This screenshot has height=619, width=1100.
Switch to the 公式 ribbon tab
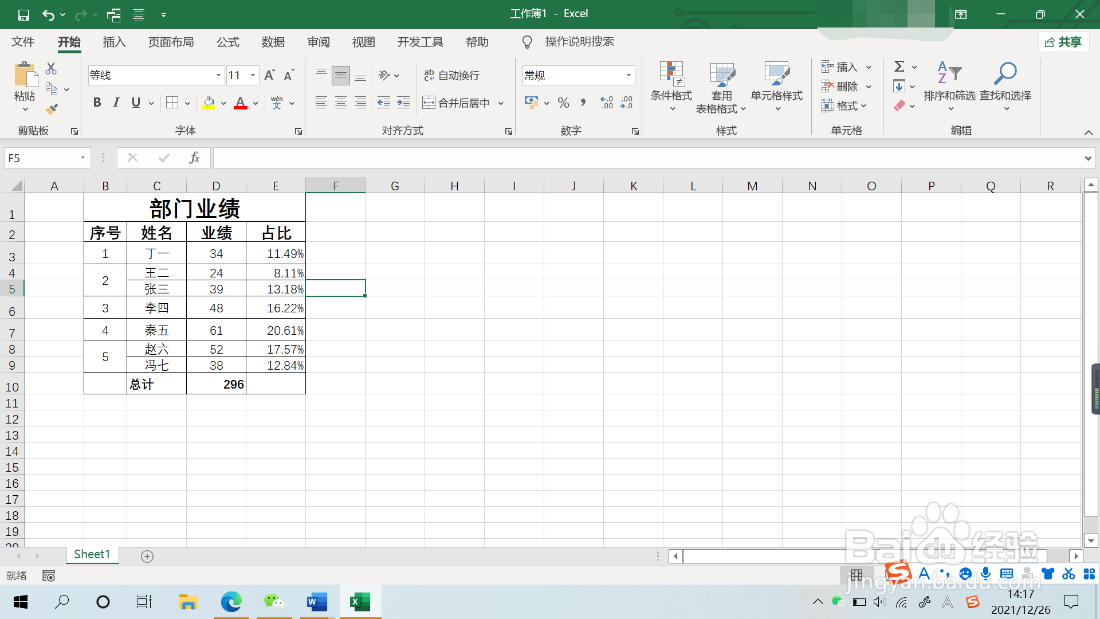pos(227,42)
